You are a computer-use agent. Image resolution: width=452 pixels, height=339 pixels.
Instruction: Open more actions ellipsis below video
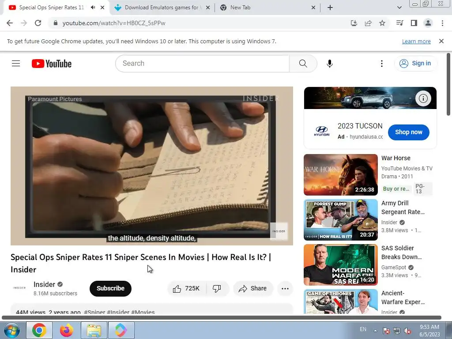tap(285, 289)
